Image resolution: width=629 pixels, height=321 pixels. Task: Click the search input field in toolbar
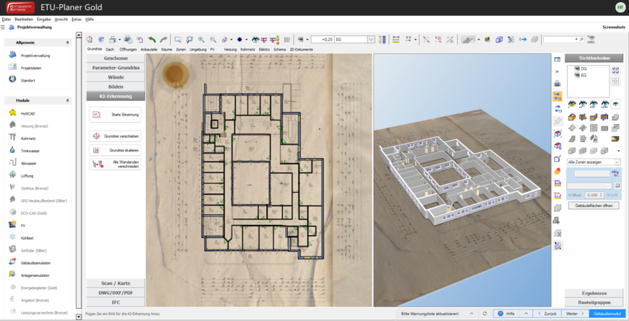click(559, 39)
